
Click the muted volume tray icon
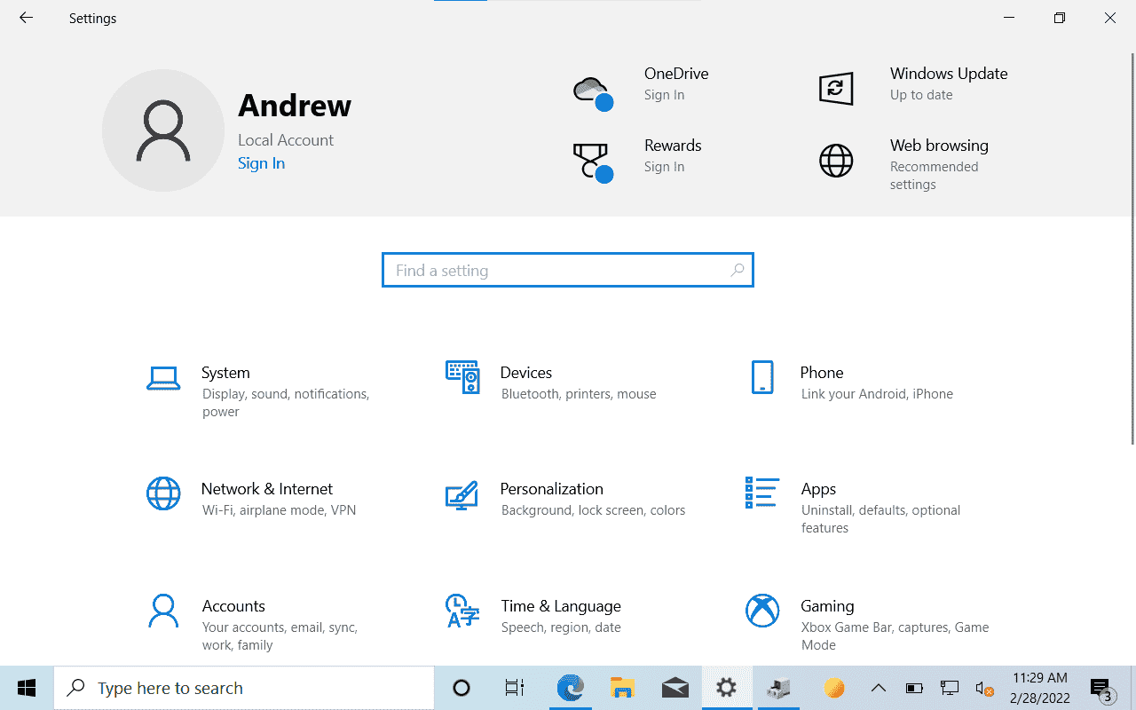[984, 688]
